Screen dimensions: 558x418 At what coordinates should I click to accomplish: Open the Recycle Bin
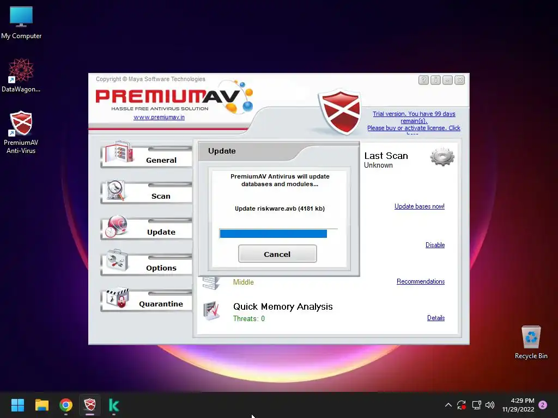[x=531, y=342]
